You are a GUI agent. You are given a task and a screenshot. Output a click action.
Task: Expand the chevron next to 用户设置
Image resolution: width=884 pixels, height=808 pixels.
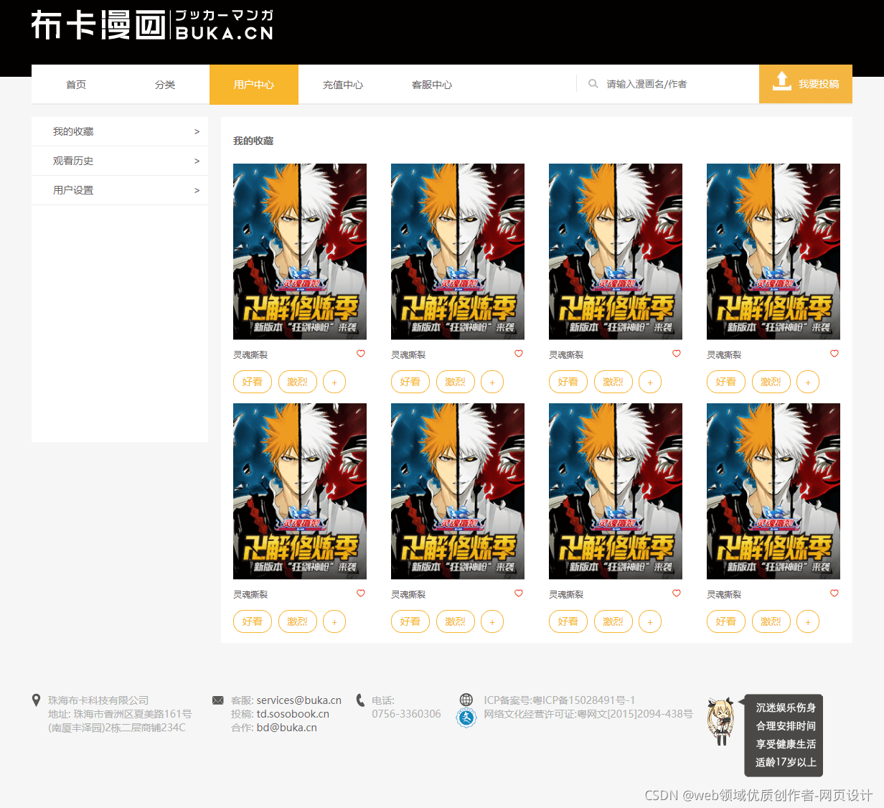click(197, 191)
